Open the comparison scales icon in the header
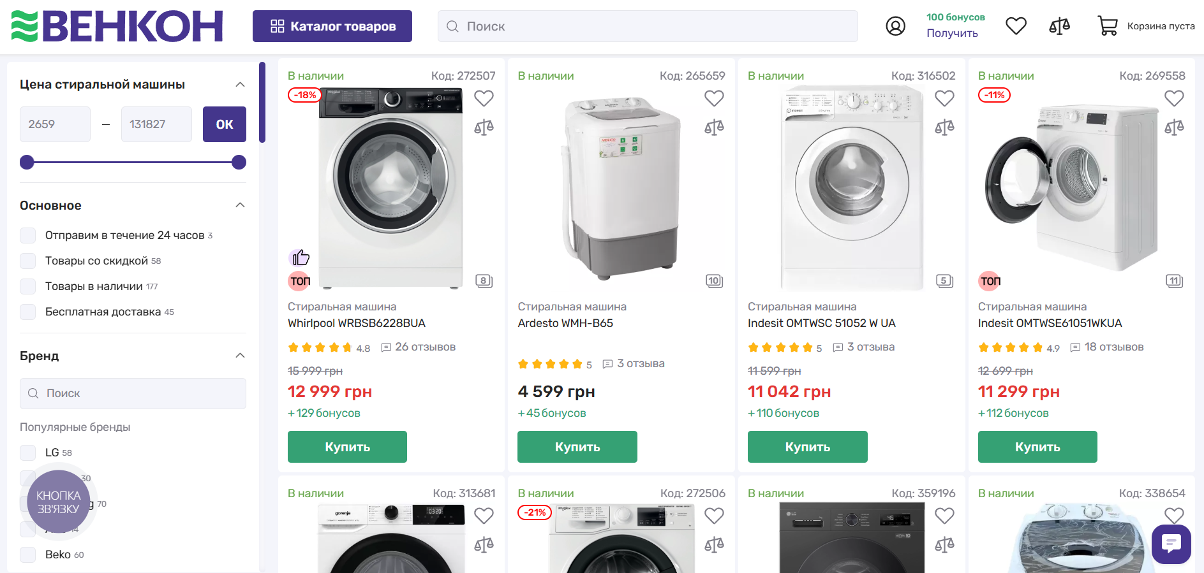This screenshot has width=1204, height=573. click(x=1059, y=25)
